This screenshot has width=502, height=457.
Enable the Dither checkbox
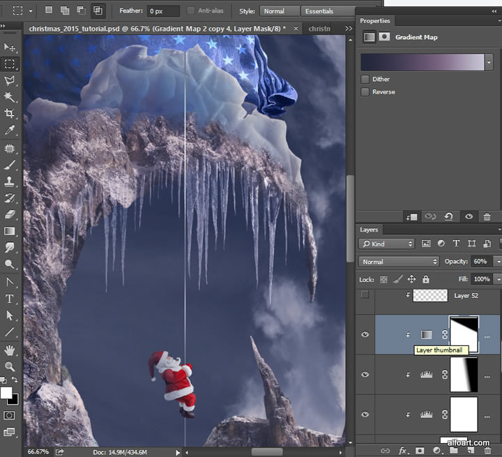[365, 79]
